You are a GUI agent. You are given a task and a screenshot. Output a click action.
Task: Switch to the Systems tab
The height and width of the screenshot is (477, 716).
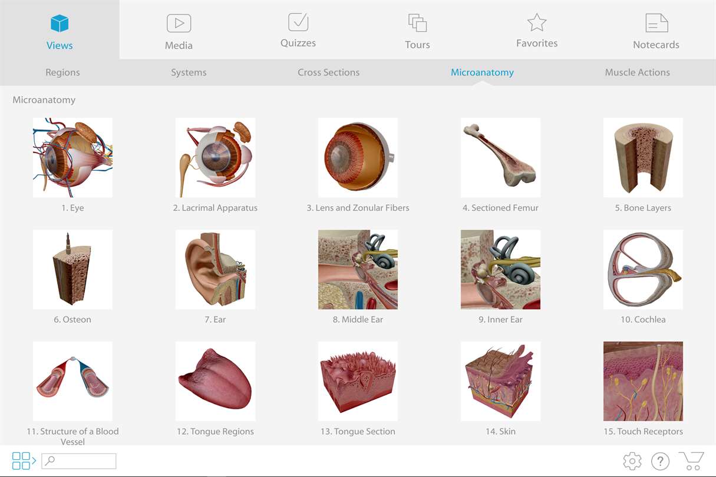click(x=189, y=72)
